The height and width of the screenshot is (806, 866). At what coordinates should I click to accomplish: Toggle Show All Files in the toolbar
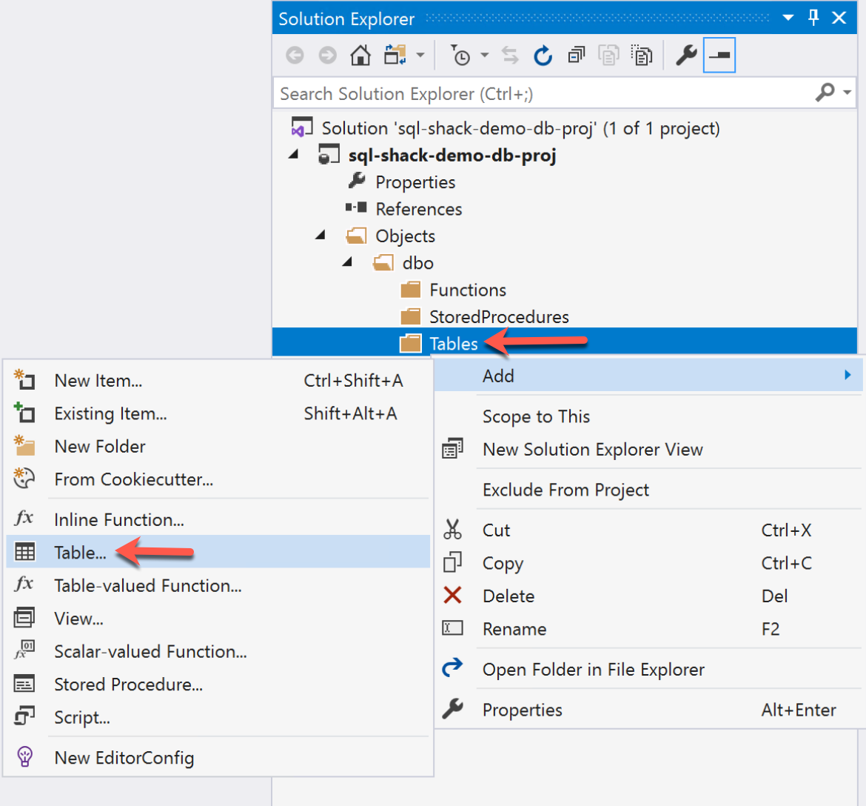point(608,54)
